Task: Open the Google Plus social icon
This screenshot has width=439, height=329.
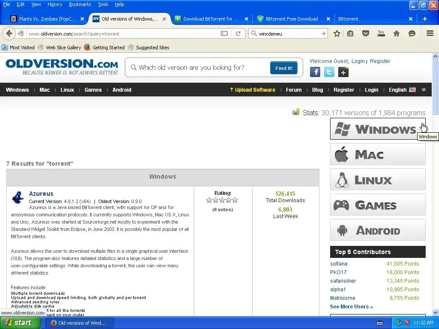Action: click(x=343, y=72)
